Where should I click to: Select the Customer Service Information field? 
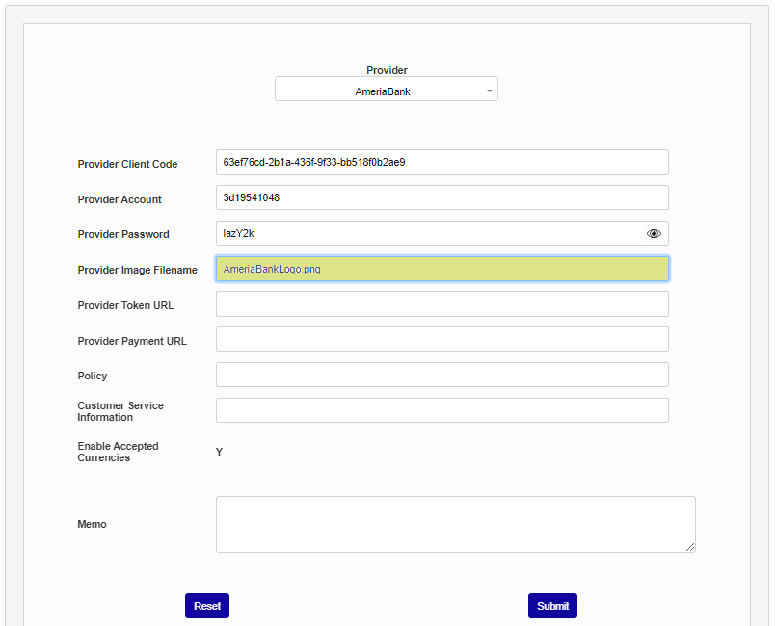point(441,410)
